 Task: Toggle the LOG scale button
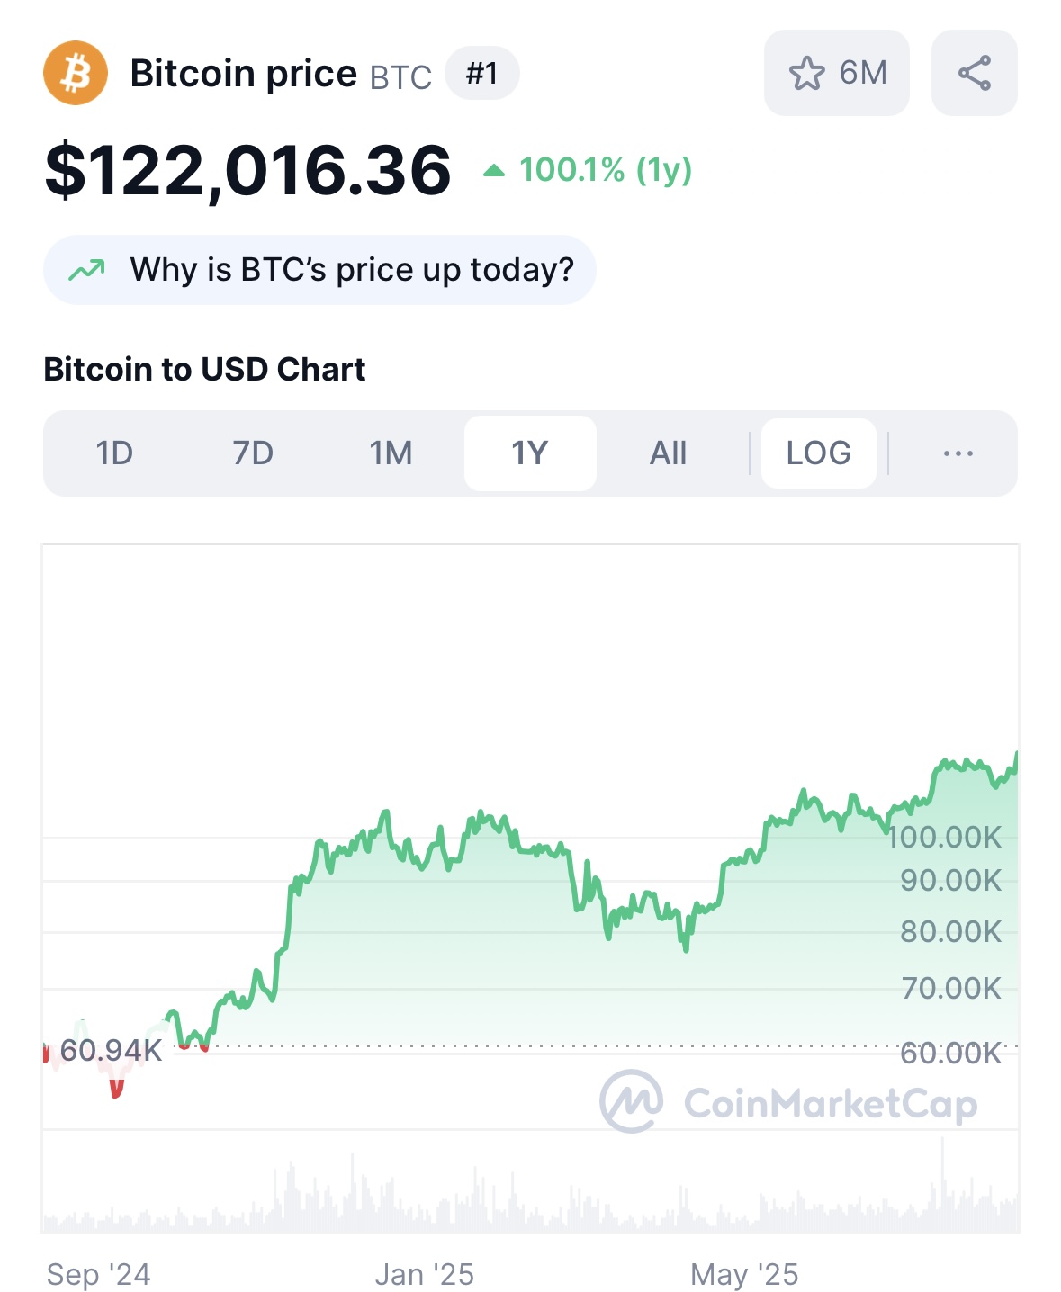coord(819,453)
